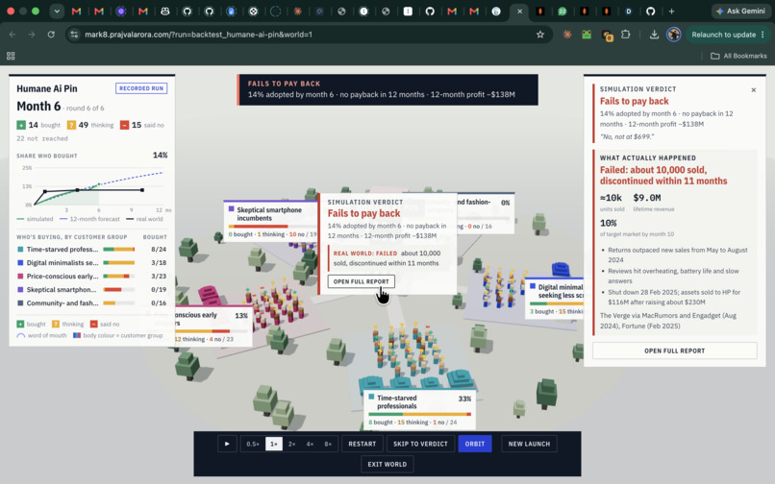Click the green frog extension icon
The height and width of the screenshot is (484, 775).
tap(587, 34)
